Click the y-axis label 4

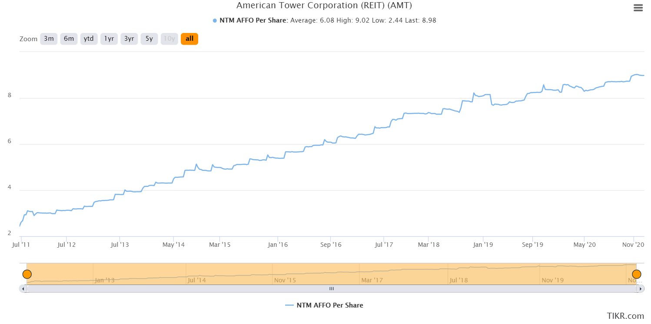10,188
